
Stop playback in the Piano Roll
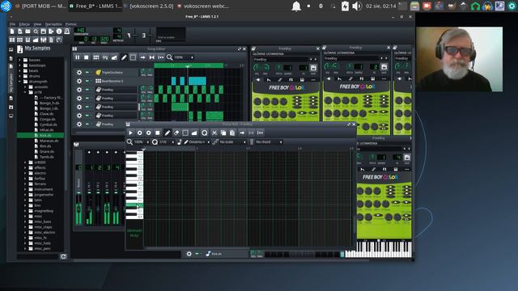tap(158, 133)
